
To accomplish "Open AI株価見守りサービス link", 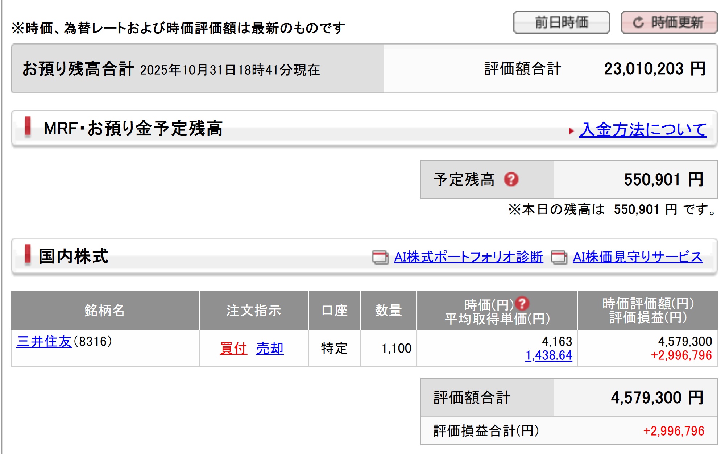I will coord(637,257).
